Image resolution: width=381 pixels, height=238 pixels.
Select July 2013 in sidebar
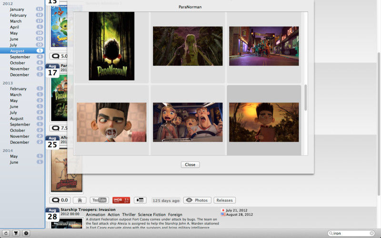[22, 112]
